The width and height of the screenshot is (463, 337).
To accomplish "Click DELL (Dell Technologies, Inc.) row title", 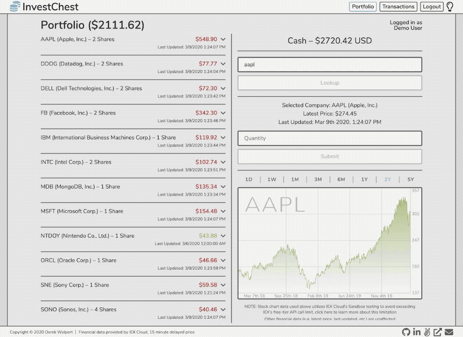I will point(91,88).
